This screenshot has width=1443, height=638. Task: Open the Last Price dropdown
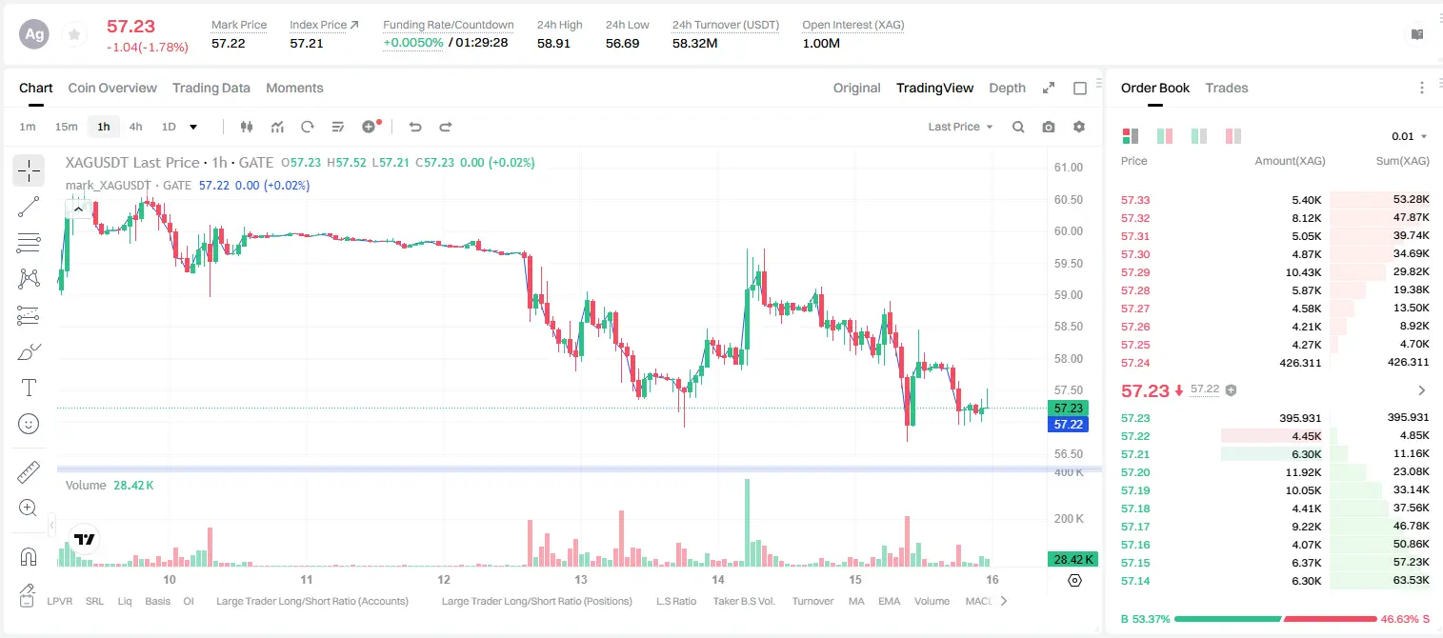click(960, 127)
